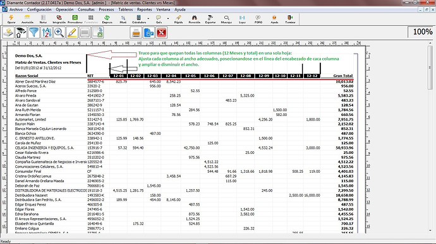Click the vertical scrollbar thumb

tap(430, 67)
